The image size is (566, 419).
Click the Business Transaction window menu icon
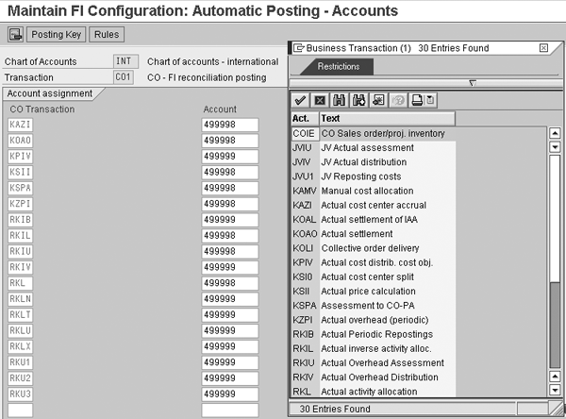click(298, 48)
